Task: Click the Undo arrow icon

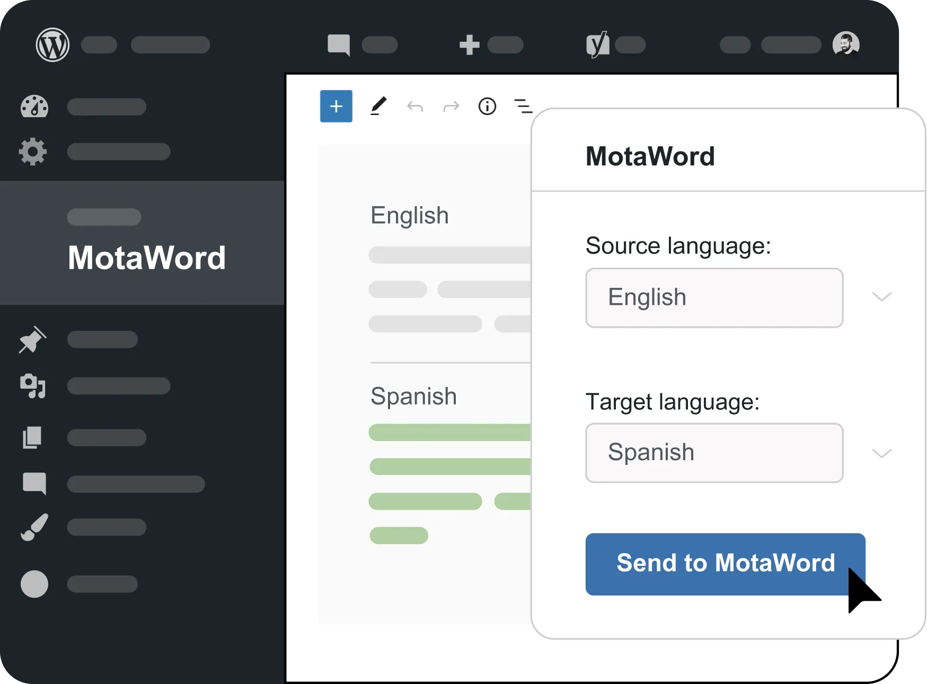Action: 416,107
